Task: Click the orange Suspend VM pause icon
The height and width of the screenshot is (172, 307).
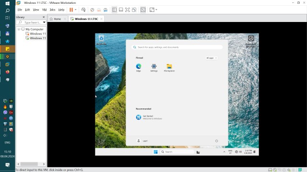Action: (71, 10)
